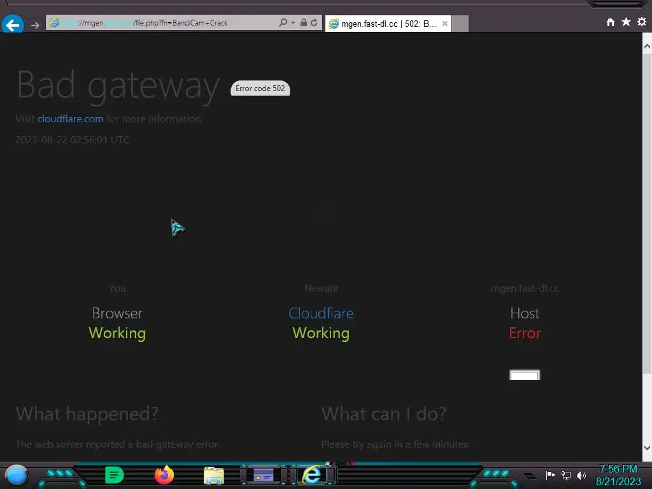Click the Forward arrow button
Image resolution: width=652 pixels, height=489 pixels.
[36, 25]
